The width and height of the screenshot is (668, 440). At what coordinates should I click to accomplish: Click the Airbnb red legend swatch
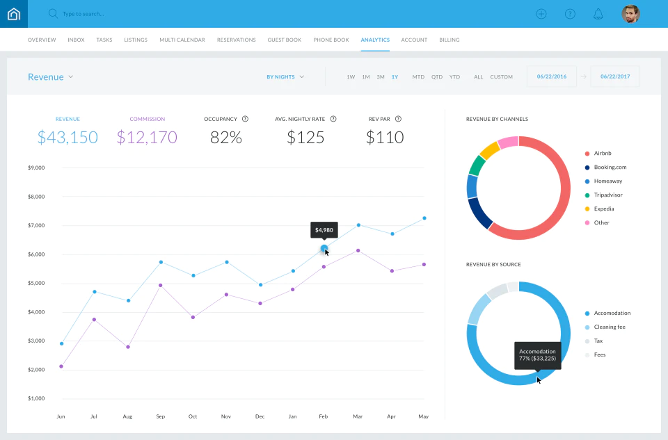587,154
